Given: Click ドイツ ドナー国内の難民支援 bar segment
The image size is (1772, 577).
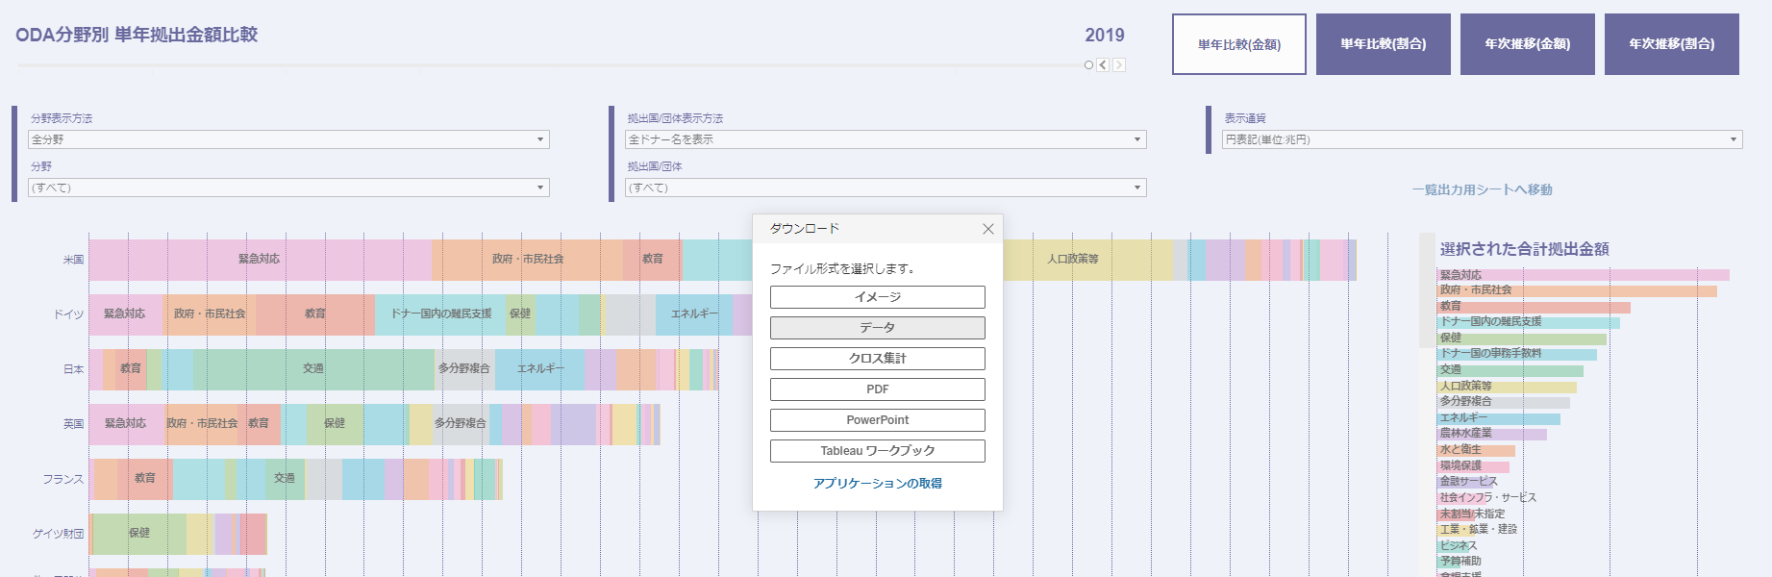Looking at the screenshot, I should click(x=440, y=314).
